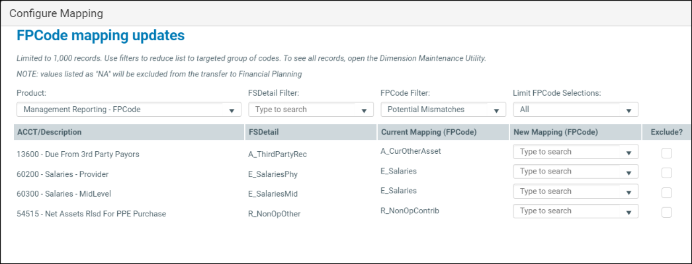The height and width of the screenshot is (264, 692).
Task: Select the Exclude? column header
Action: tap(666, 132)
